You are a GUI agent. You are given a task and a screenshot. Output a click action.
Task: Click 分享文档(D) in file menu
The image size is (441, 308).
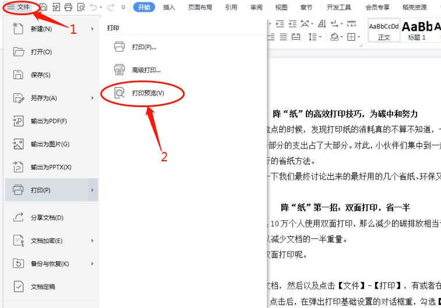[x=47, y=218]
